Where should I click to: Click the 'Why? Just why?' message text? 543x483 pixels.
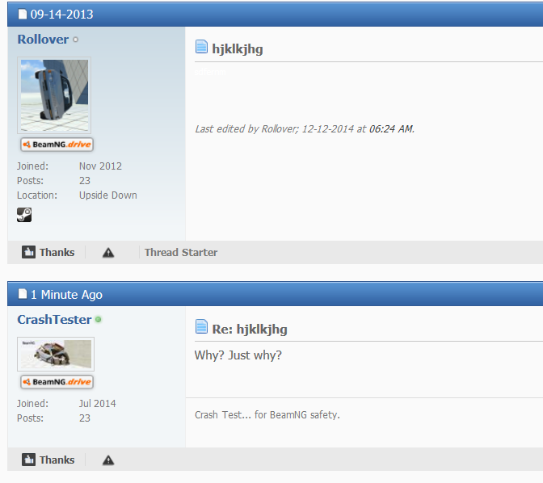[238, 355]
